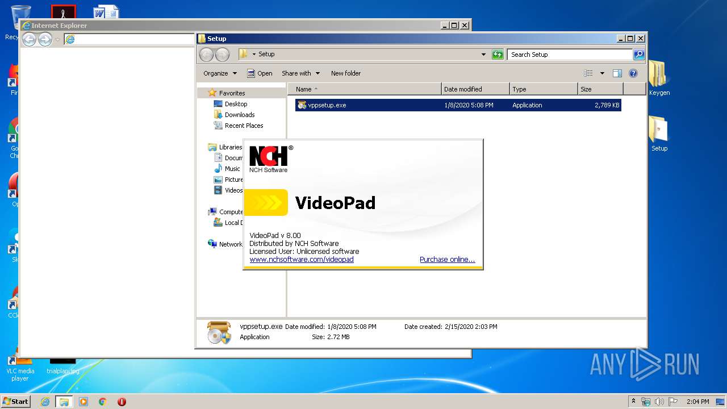Open the Word document icon on desktop

click(x=107, y=12)
